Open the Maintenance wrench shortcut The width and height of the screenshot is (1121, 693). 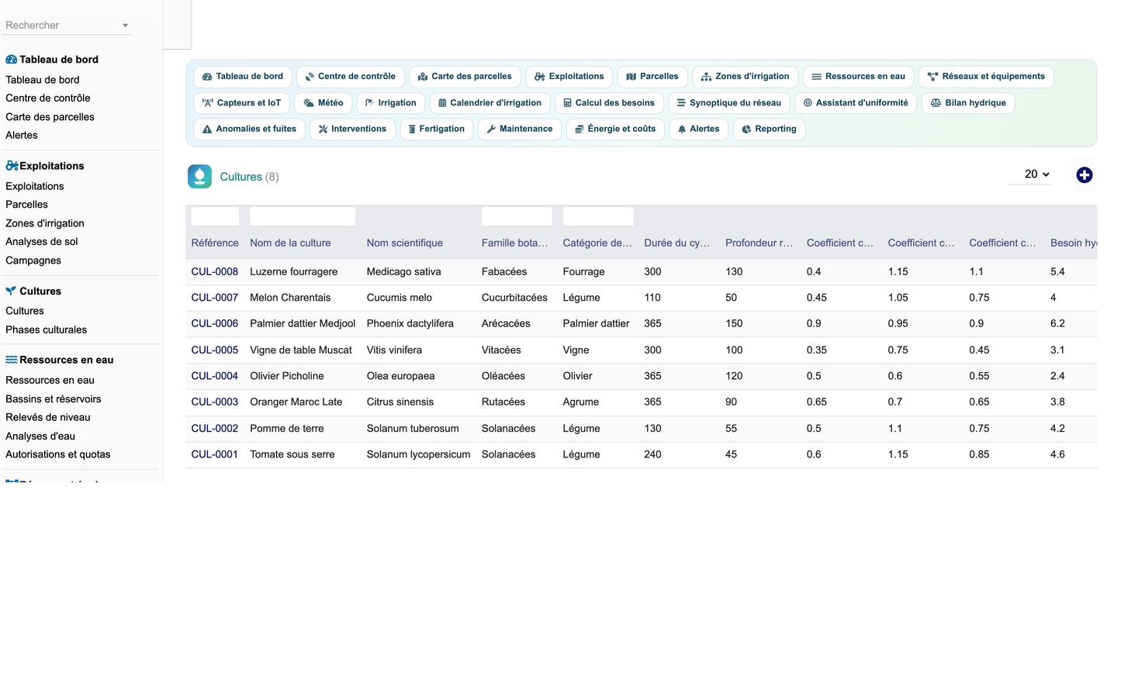click(x=519, y=129)
